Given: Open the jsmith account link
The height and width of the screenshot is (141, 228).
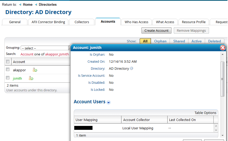Looking at the screenshot, I should tap(17, 78).
